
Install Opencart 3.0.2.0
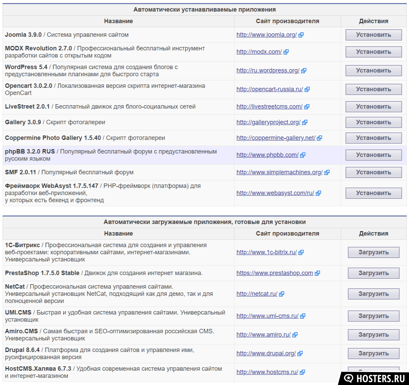click(x=374, y=89)
